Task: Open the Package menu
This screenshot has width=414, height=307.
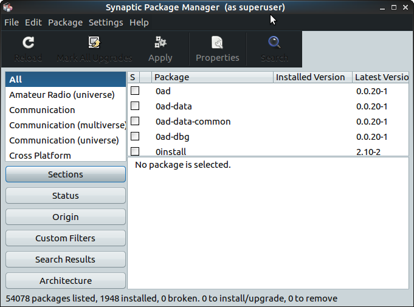Action: (65, 22)
